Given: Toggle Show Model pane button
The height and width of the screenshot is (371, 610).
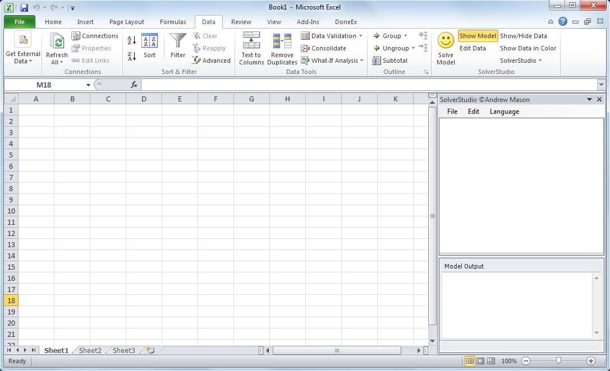Looking at the screenshot, I should pos(478,36).
